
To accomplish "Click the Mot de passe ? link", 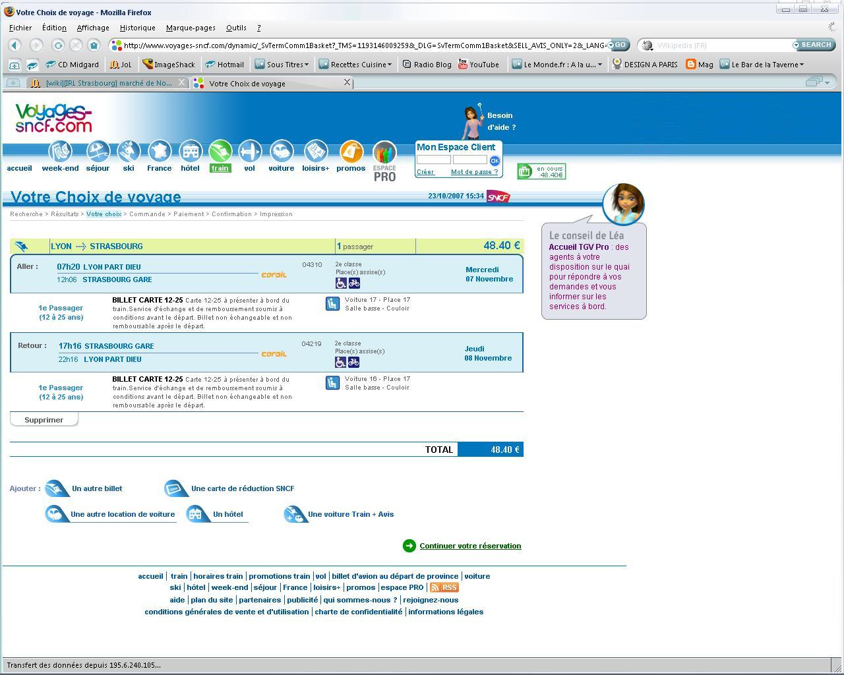I will [x=474, y=172].
